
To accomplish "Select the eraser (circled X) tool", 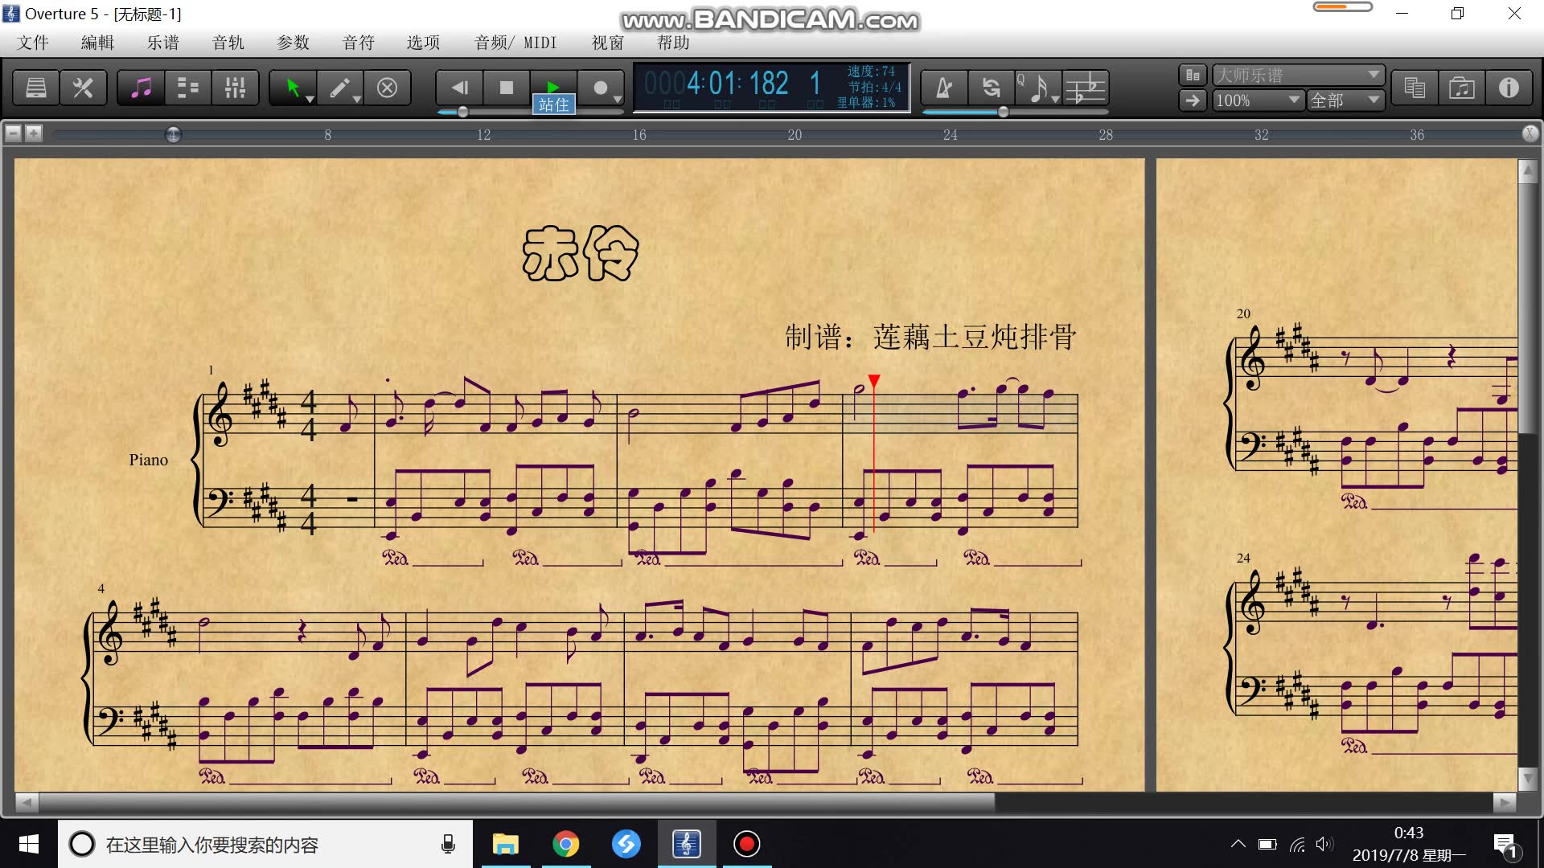I will [x=387, y=88].
